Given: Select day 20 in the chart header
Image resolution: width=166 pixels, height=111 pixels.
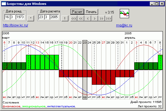Looking at the screenshot, I should click(70, 42).
